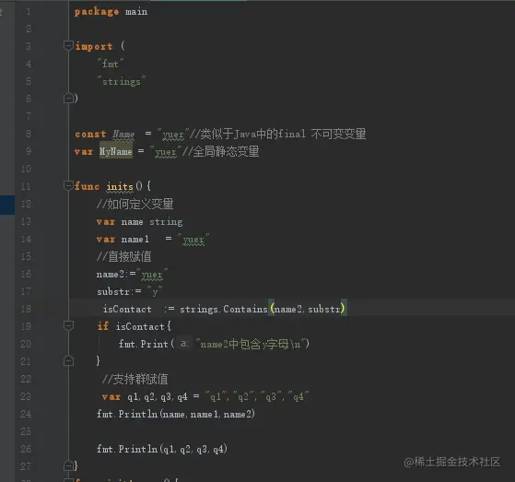Select the highlighted MyName variable
This screenshot has height=482, width=515.
click(x=116, y=151)
